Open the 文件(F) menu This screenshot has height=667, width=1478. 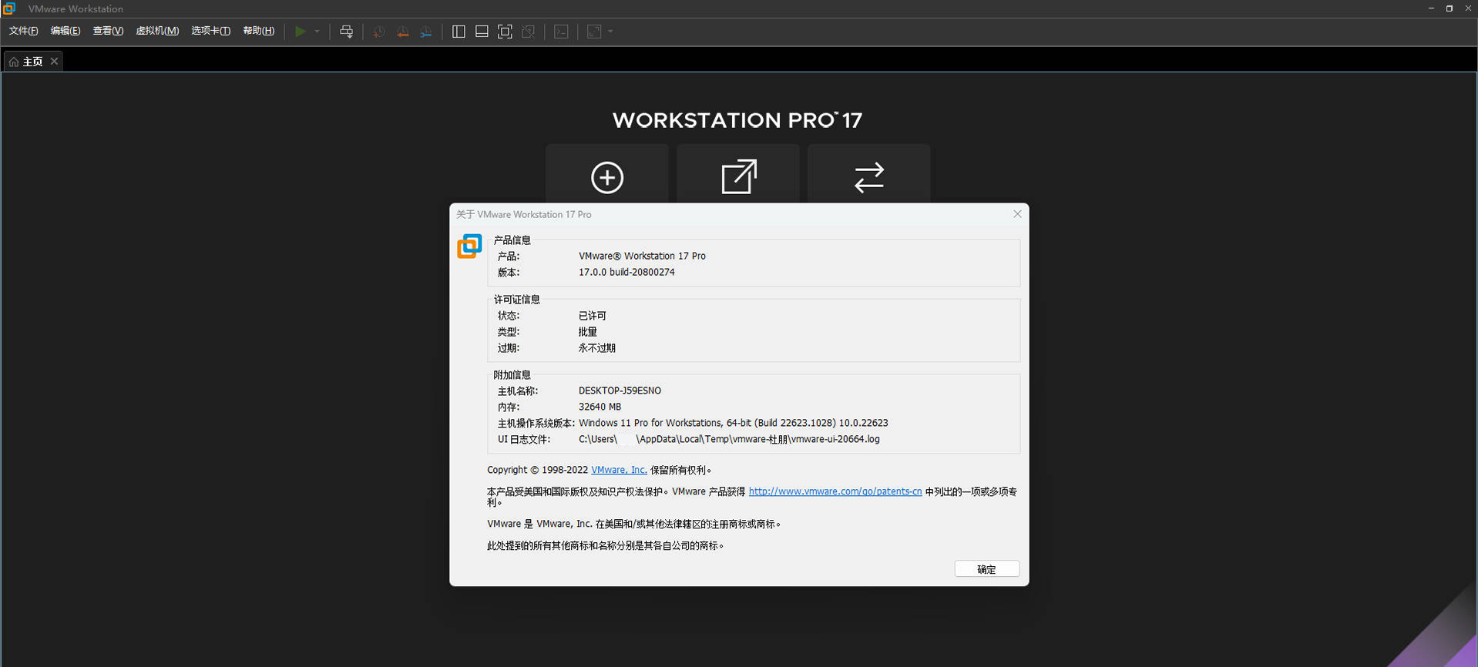(23, 31)
